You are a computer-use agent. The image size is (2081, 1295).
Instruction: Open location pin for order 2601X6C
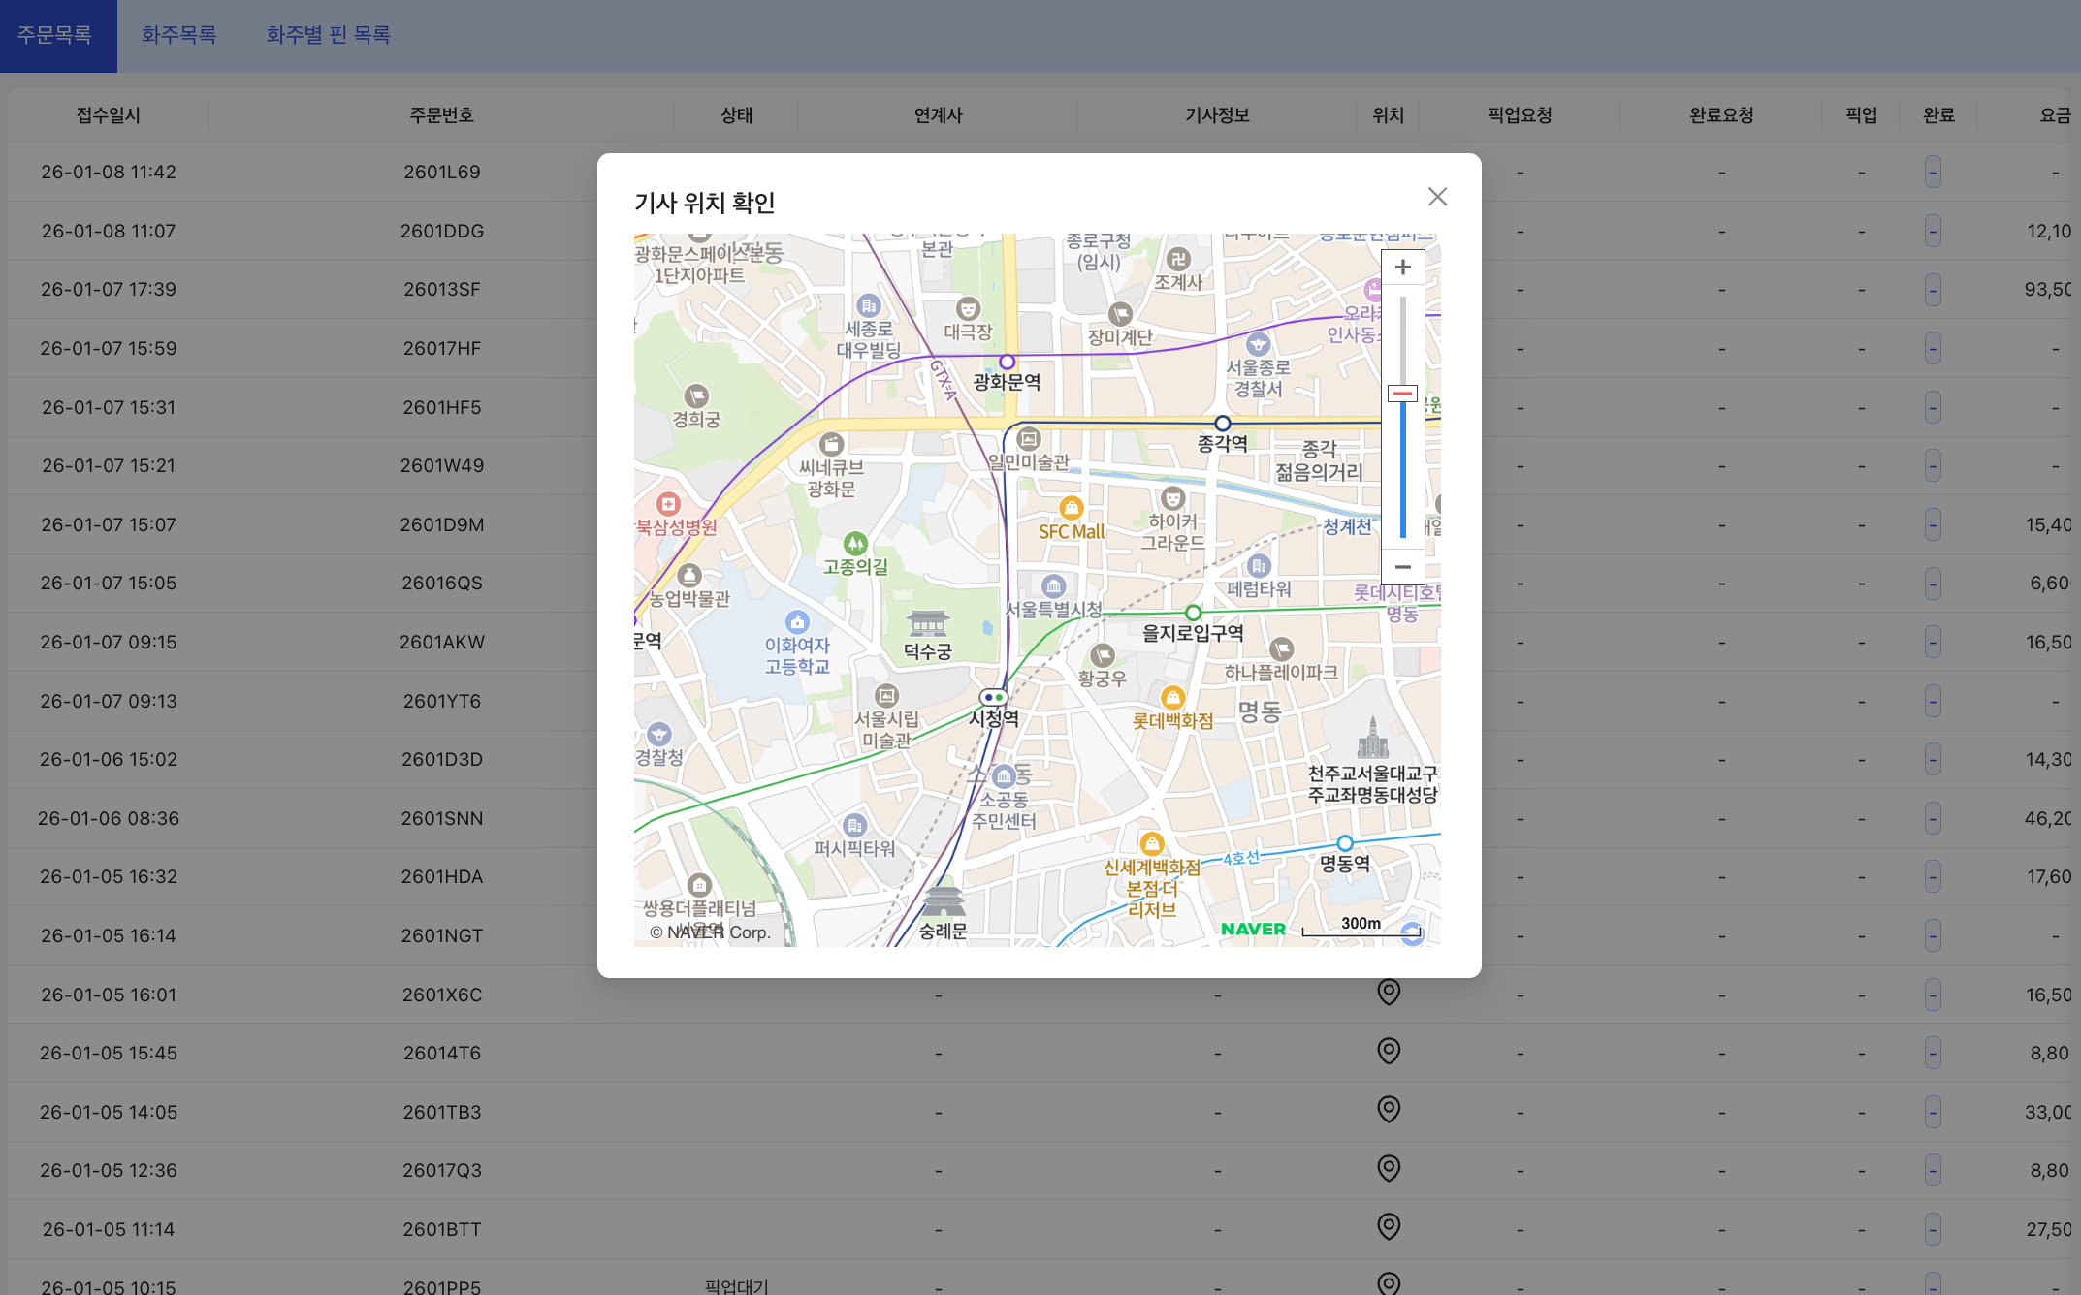tap(1389, 993)
